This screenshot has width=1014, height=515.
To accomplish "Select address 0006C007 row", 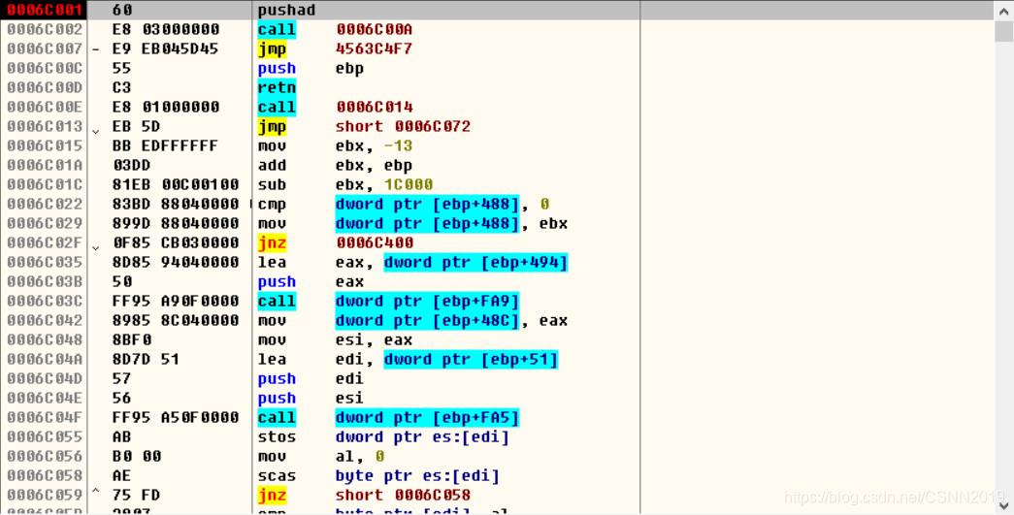I will click(45, 49).
